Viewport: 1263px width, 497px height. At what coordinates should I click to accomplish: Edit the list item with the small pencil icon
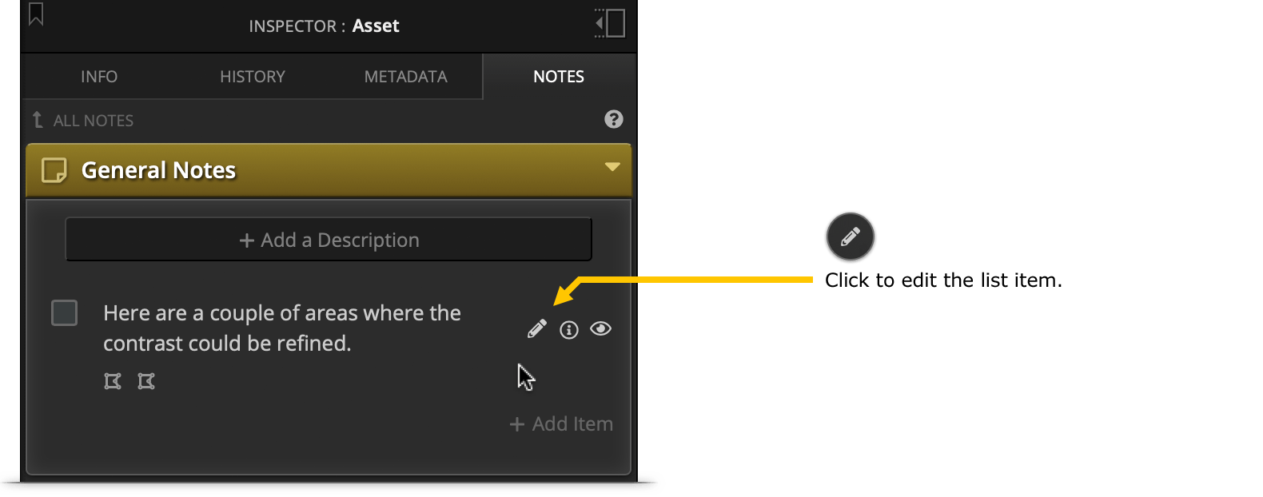click(x=537, y=328)
